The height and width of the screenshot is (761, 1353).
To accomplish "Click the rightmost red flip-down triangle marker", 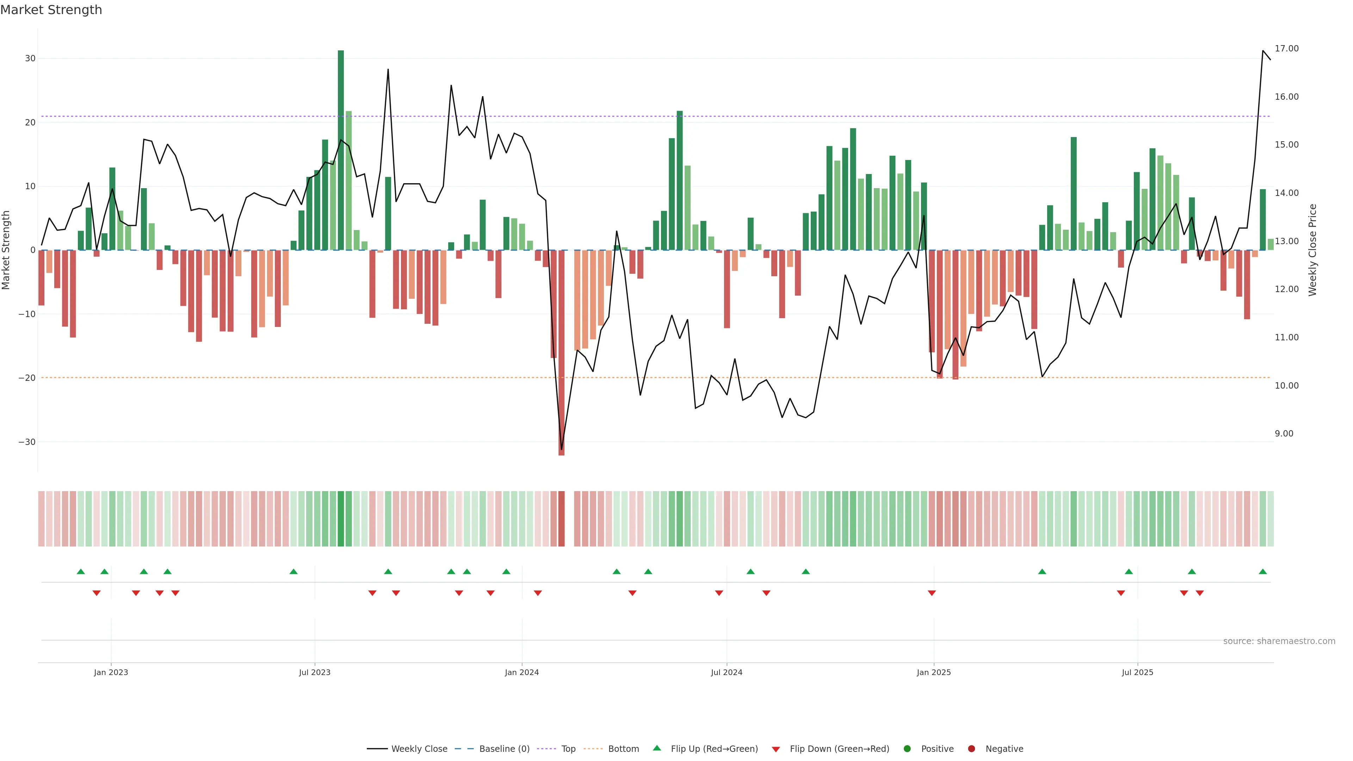I will click(x=1200, y=593).
